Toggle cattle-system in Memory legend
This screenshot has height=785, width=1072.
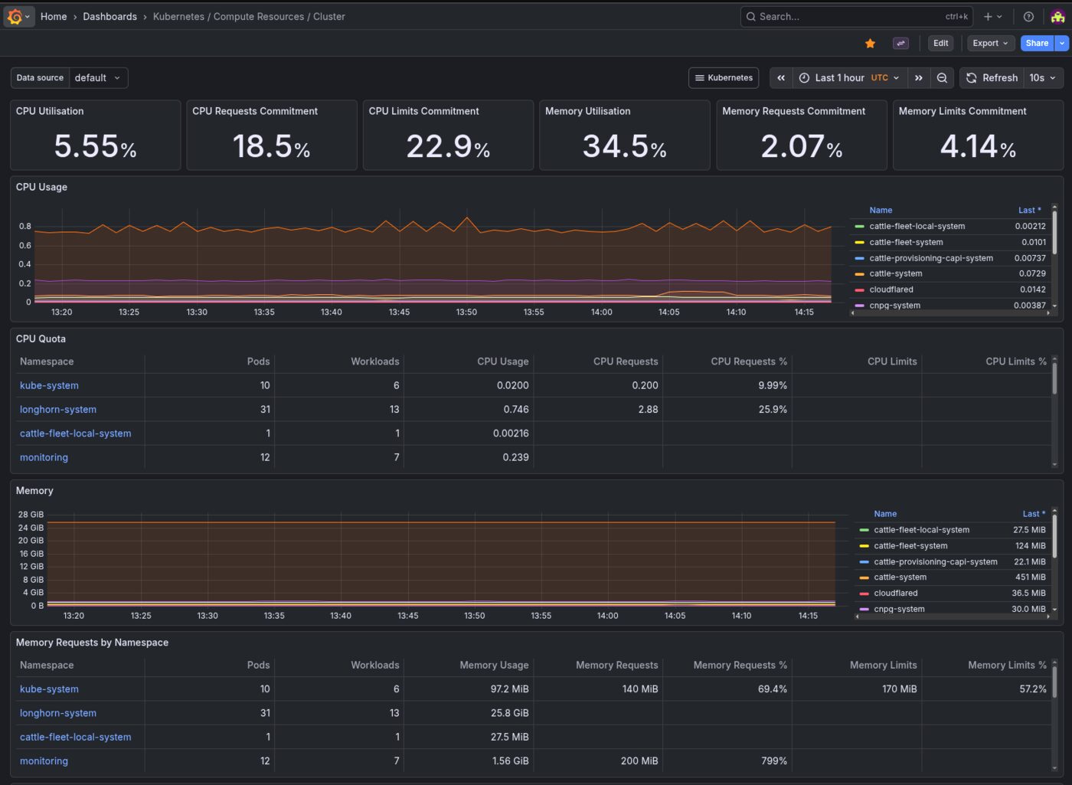click(900, 577)
